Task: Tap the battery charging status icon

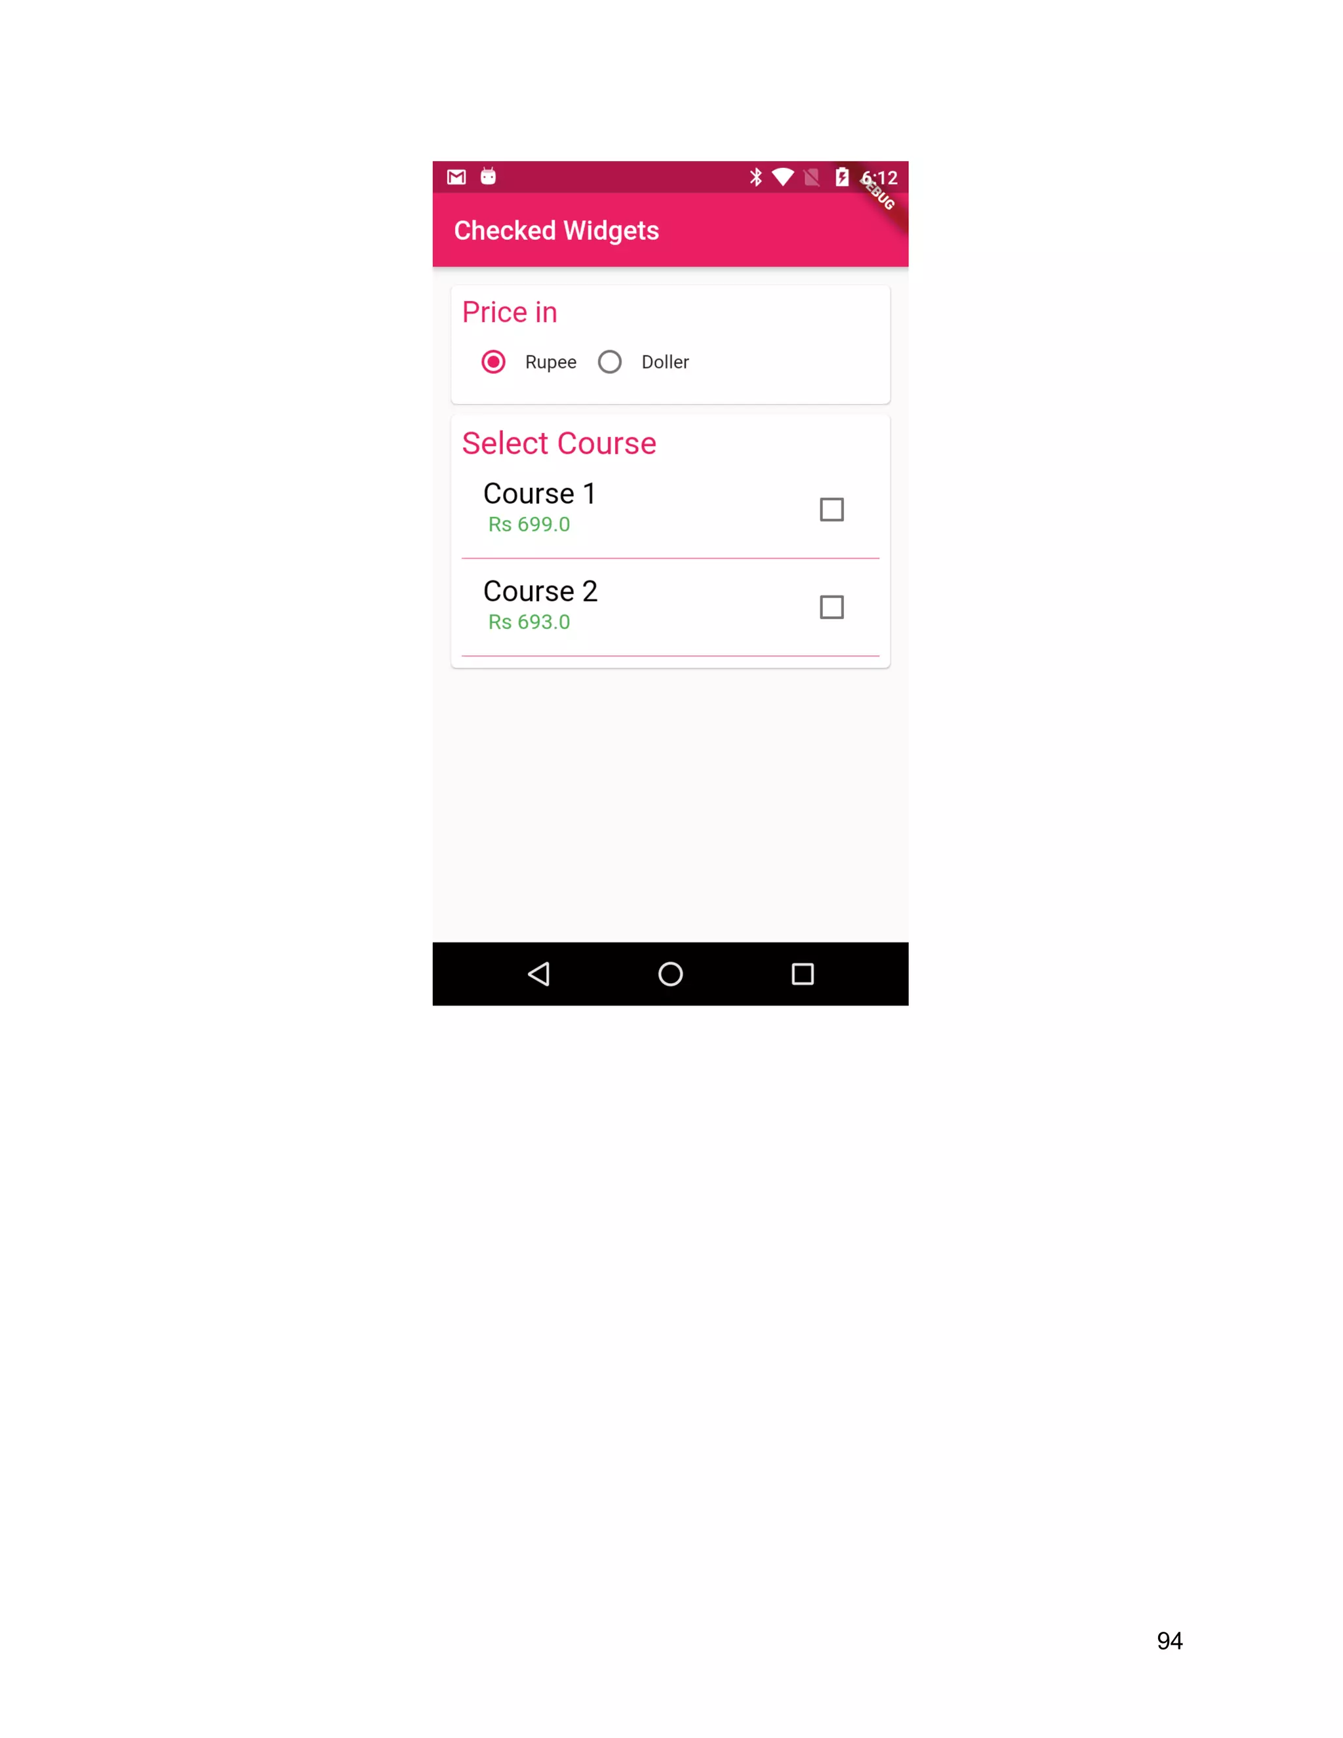Action: click(x=842, y=176)
